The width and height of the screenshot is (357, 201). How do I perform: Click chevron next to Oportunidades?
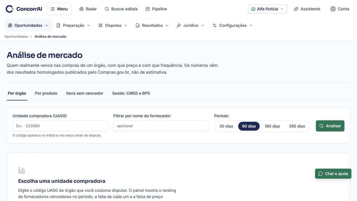point(46,25)
